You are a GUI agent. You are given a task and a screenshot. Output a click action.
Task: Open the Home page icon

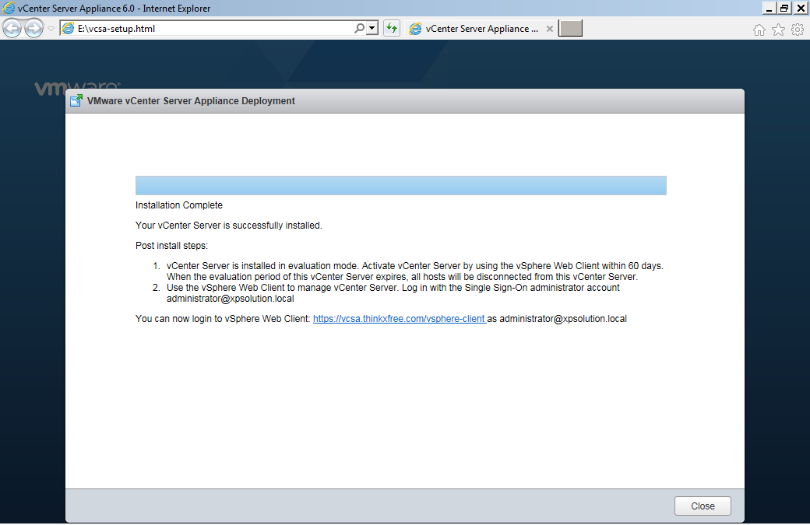759,30
